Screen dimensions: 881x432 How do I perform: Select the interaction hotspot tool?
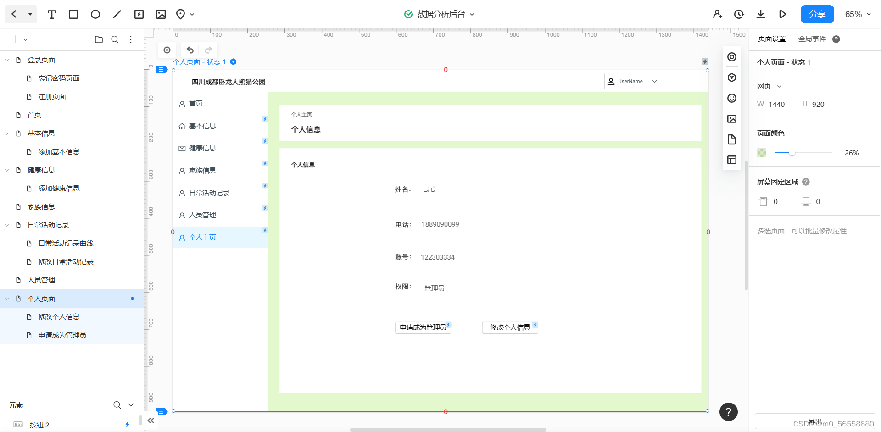coord(139,14)
